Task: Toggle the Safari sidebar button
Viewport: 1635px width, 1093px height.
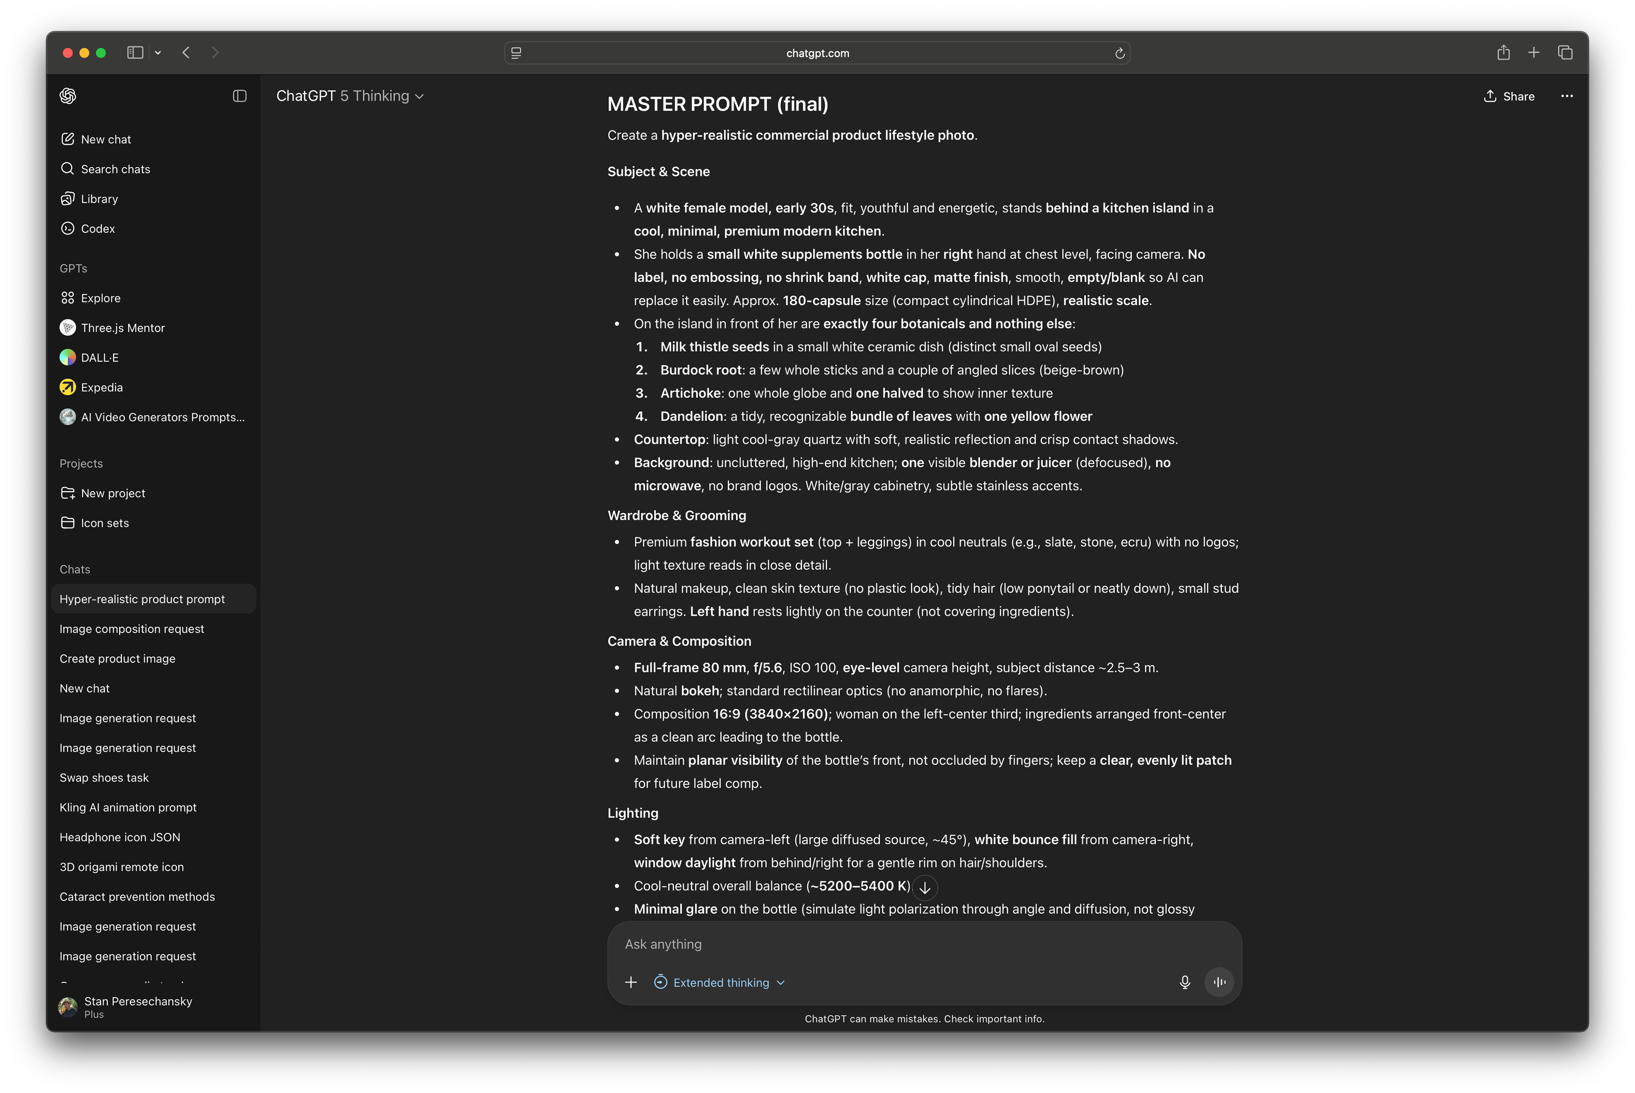Action: (135, 53)
